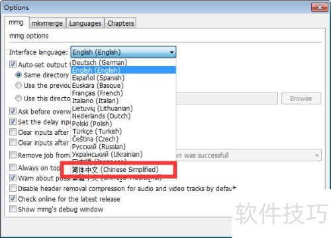The image size is (331, 238).
Task: Toggle Auto-set output checkbox
Action: (13, 64)
